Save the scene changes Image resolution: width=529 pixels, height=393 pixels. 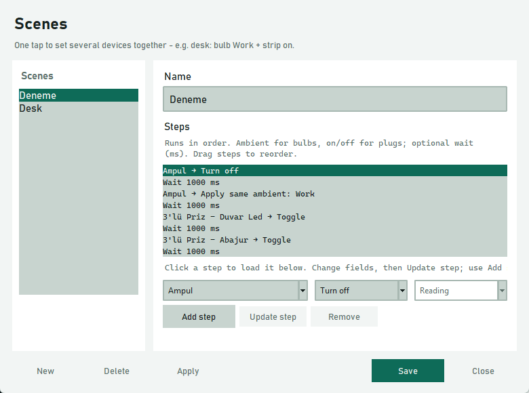pos(408,371)
